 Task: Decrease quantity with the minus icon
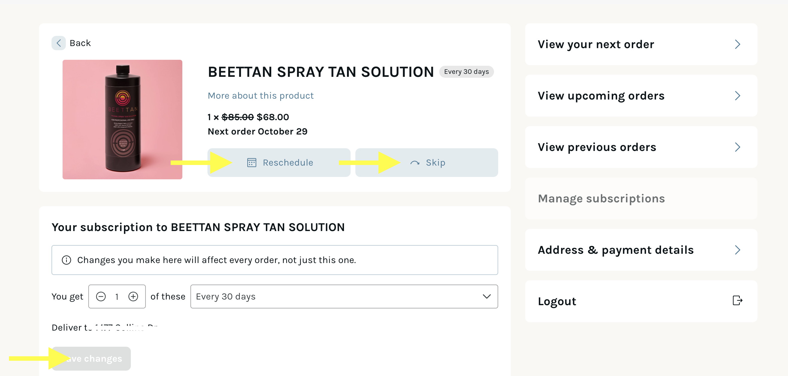click(x=101, y=296)
